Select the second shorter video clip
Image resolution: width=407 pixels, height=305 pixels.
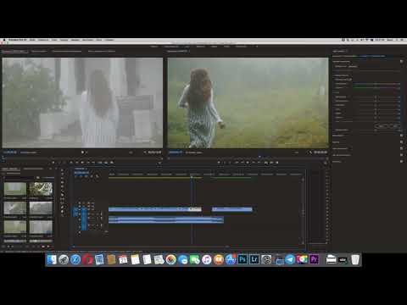point(232,209)
